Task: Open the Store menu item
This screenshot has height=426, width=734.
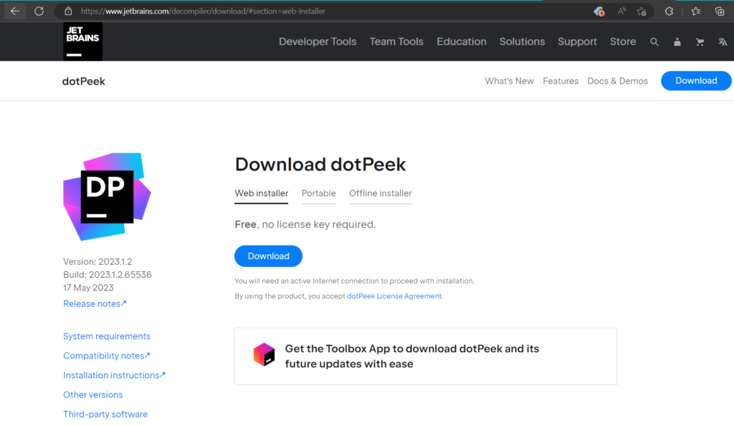Action: click(623, 42)
